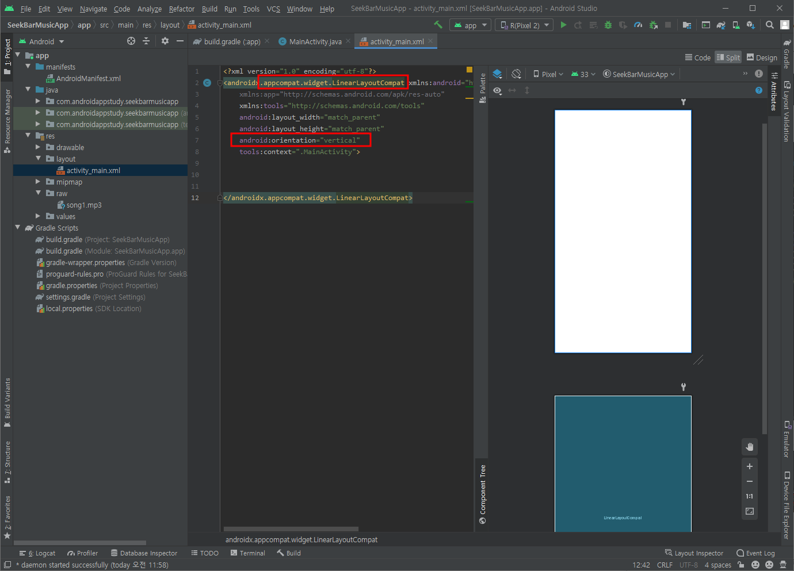Open the SeekBarMusicApp theme dropdown

click(x=639, y=74)
